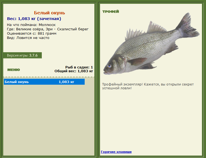206x158 pixels.
Task: Click the white perch trophy image
Action: pyautogui.click(x=151, y=44)
